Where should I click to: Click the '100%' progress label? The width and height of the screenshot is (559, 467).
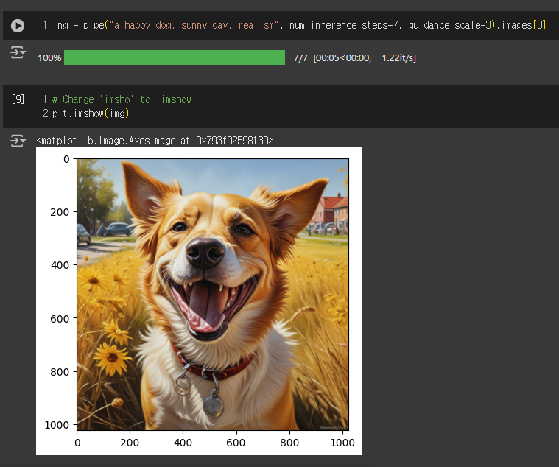49,57
